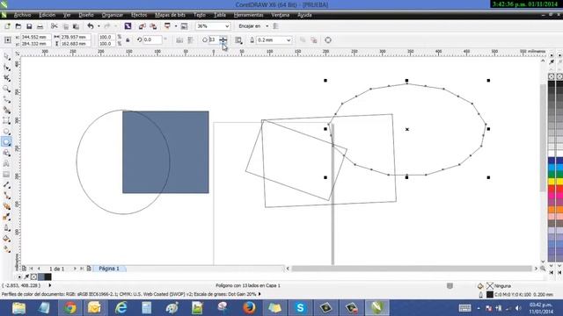This screenshot has width=563, height=316.
Task: Toggle the lock ratio padlock
Action: tap(128, 40)
